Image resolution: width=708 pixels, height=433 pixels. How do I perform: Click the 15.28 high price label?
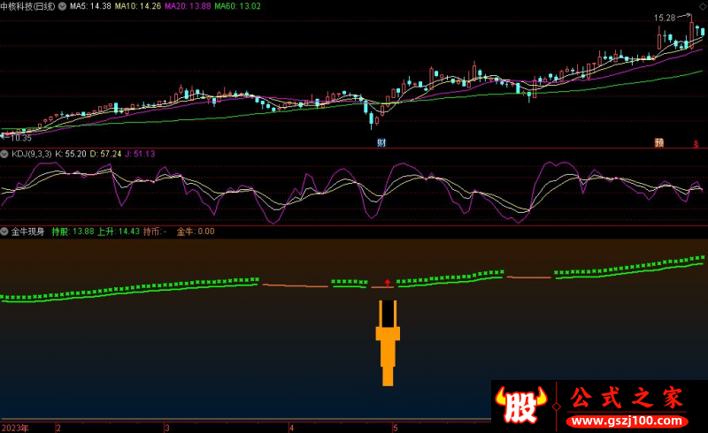pyautogui.click(x=665, y=18)
